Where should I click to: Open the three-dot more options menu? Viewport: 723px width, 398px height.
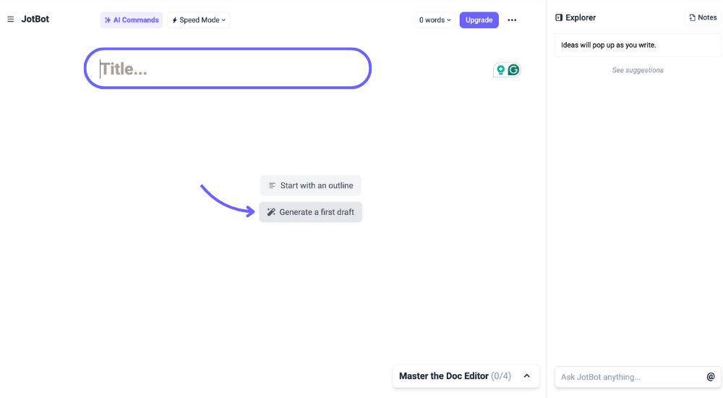coord(512,20)
